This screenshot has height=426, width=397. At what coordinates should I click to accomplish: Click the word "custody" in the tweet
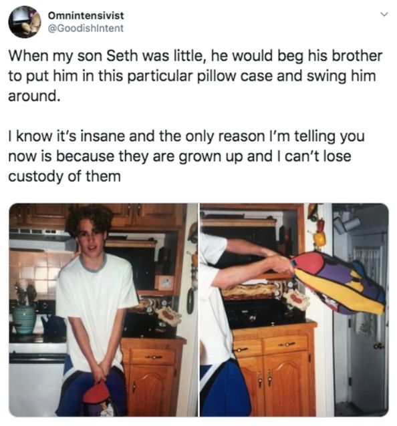(35, 176)
